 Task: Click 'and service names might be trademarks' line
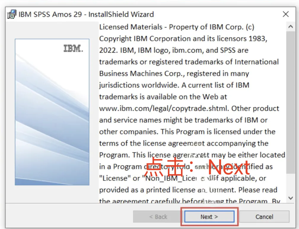[183, 120]
